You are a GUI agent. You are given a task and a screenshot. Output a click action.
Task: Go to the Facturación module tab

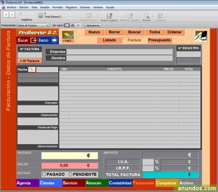(x=144, y=183)
